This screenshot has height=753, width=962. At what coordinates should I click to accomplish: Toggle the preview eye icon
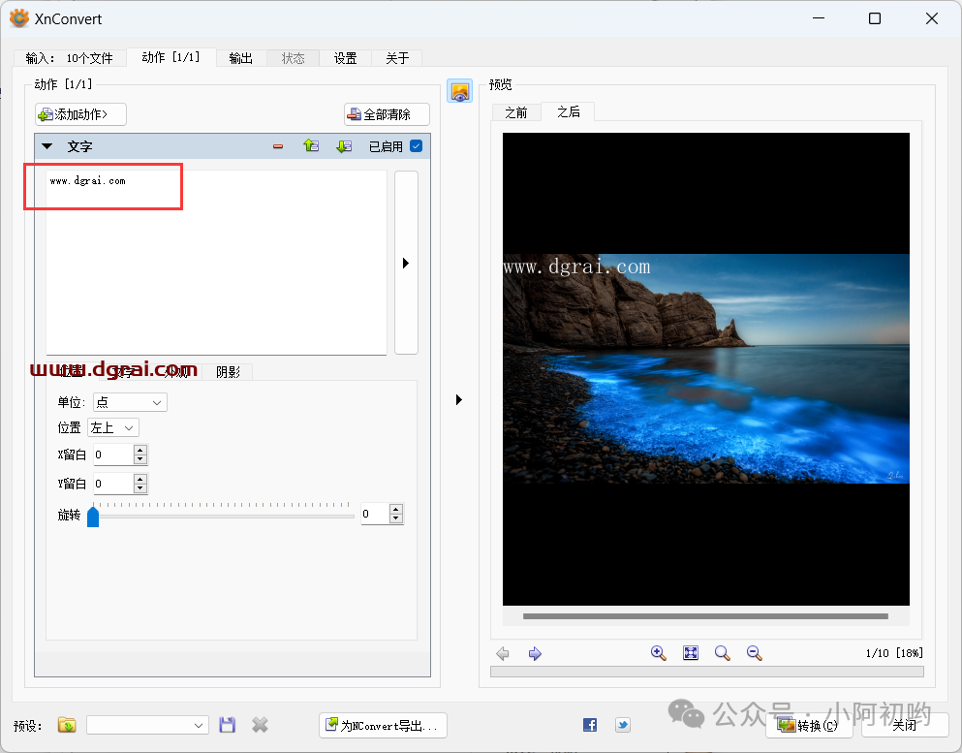pyautogui.click(x=459, y=91)
